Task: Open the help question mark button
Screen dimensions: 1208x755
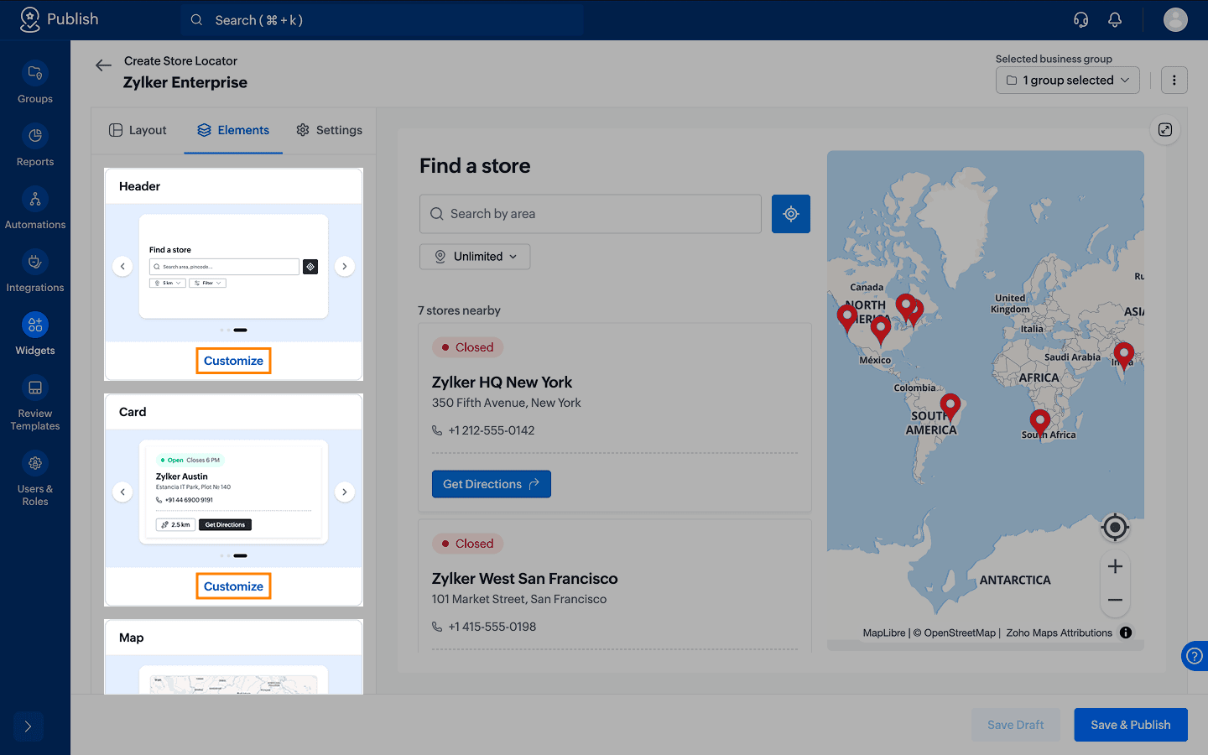Action: (x=1195, y=656)
